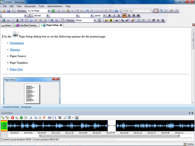Viewport: 195px width, 146px height.
Task: Create a bulleted list
Action: pyautogui.click(x=143, y=20)
